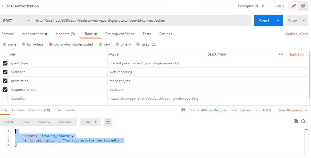Open the comments speech bubble icon
Image resolution: width=311 pixels, height=158 pixels.
(303, 6)
